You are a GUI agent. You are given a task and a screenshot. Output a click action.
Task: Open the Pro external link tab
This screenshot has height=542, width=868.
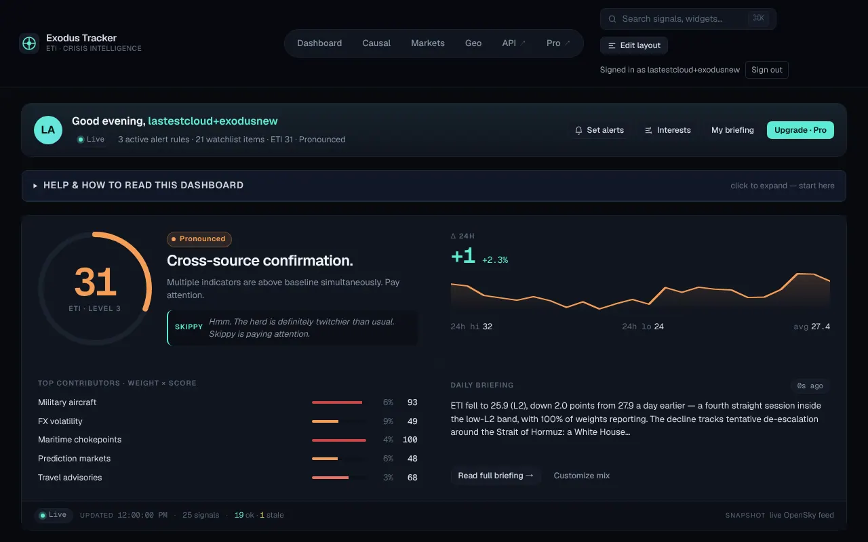coord(558,43)
